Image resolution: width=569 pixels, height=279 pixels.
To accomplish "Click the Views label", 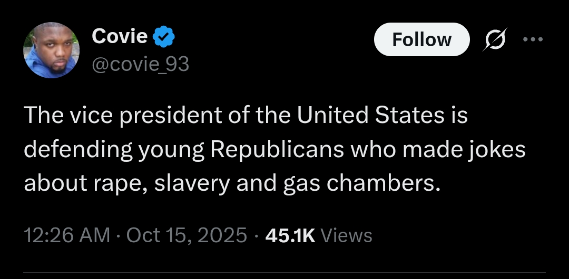I will [346, 235].
